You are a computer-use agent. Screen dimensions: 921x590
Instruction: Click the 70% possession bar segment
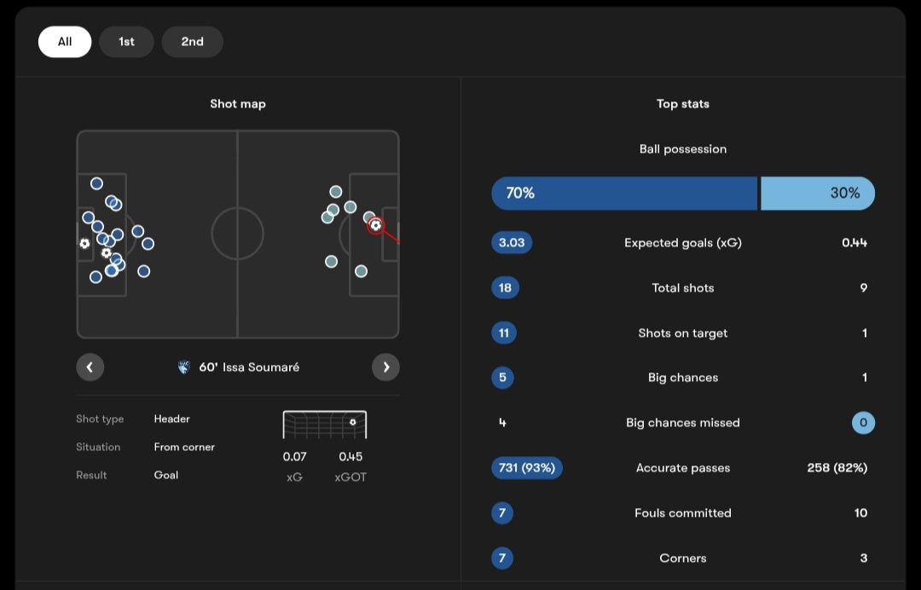(x=624, y=194)
